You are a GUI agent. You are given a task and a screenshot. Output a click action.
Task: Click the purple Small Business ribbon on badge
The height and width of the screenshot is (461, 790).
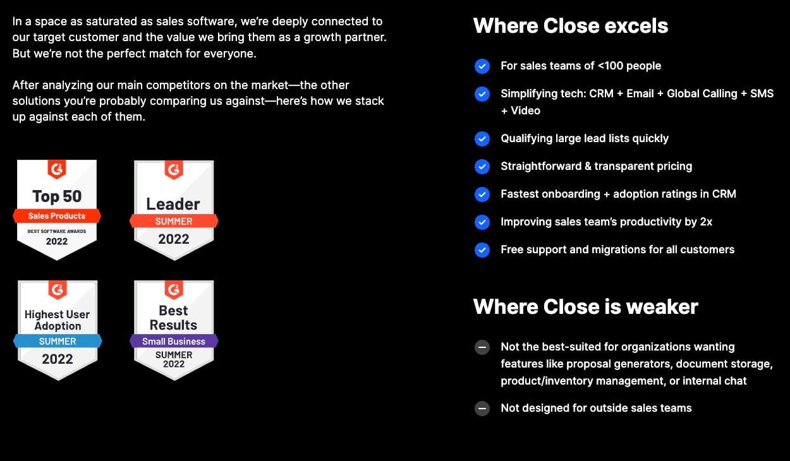pyautogui.click(x=174, y=341)
